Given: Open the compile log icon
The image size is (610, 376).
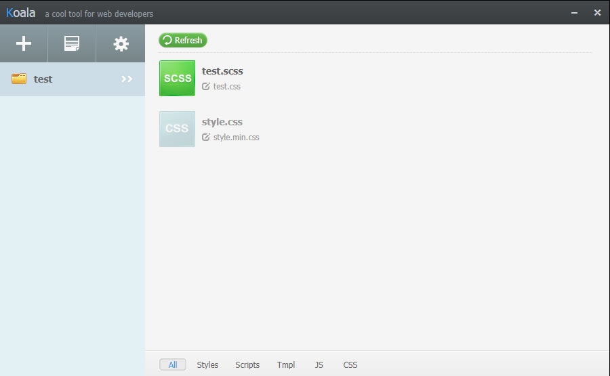Looking at the screenshot, I should 71,44.
